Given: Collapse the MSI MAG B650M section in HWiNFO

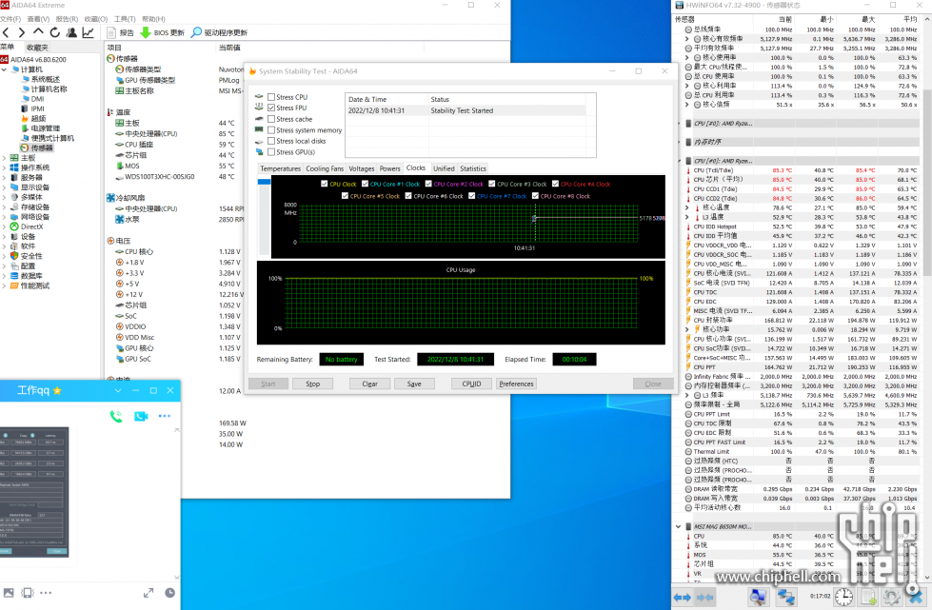Looking at the screenshot, I should click(678, 526).
